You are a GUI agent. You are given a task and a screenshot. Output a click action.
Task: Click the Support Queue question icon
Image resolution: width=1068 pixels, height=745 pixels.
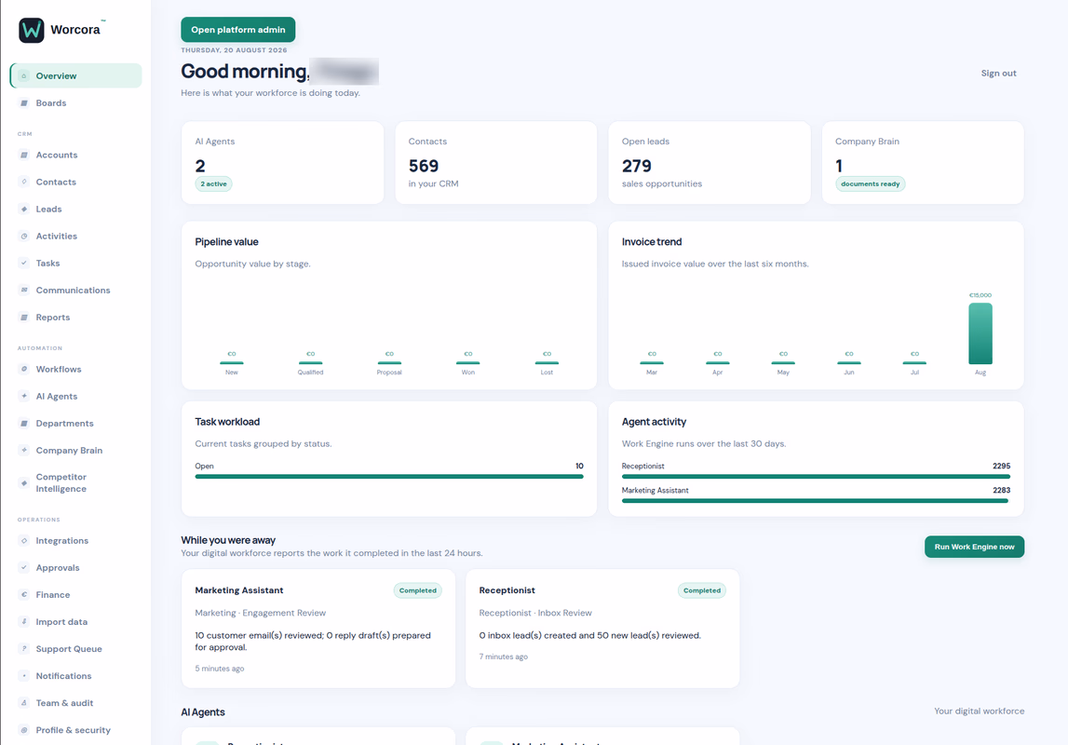coord(24,649)
